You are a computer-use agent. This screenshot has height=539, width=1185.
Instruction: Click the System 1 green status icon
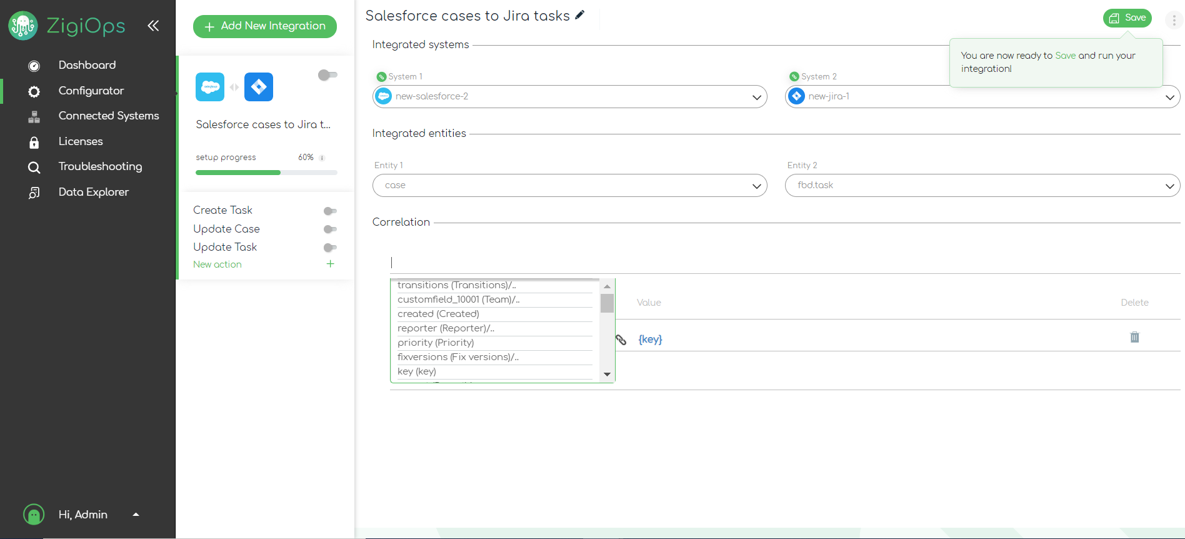coord(381,77)
